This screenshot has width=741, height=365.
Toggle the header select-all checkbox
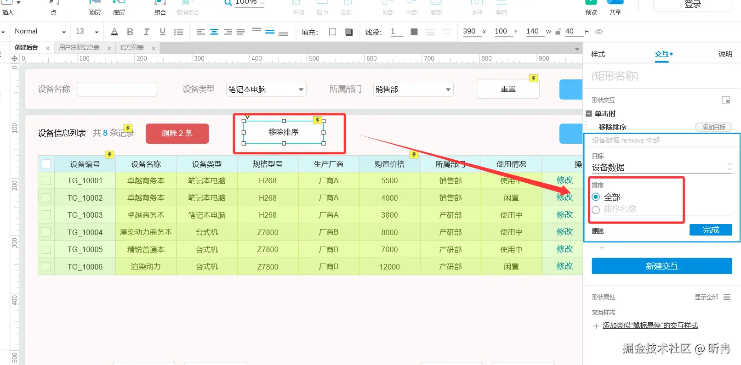(x=46, y=164)
